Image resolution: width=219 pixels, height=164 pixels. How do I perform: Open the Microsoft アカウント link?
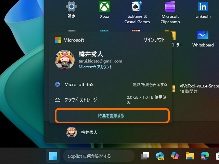tap(95, 67)
